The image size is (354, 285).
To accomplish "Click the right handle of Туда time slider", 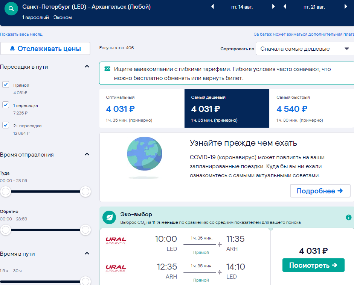I will 85,192.
